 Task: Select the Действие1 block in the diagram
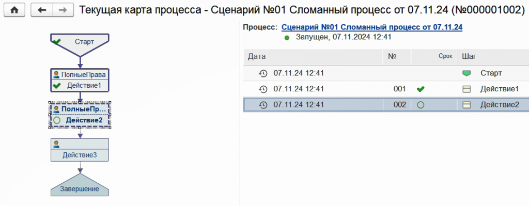point(80,80)
